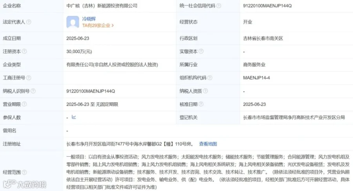353x191 pixels.
Task: Select business term 2025-06-23 至 无固定期限
Action: tap(92, 104)
